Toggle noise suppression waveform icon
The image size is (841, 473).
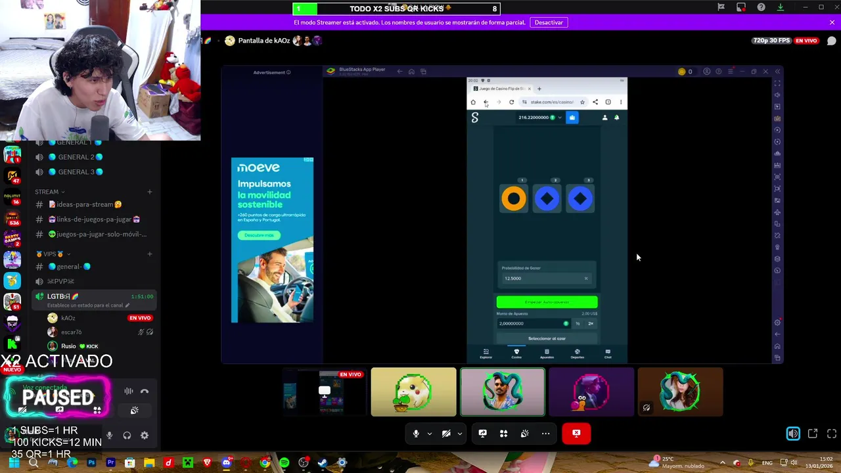pyautogui.click(x=129, y=392)
